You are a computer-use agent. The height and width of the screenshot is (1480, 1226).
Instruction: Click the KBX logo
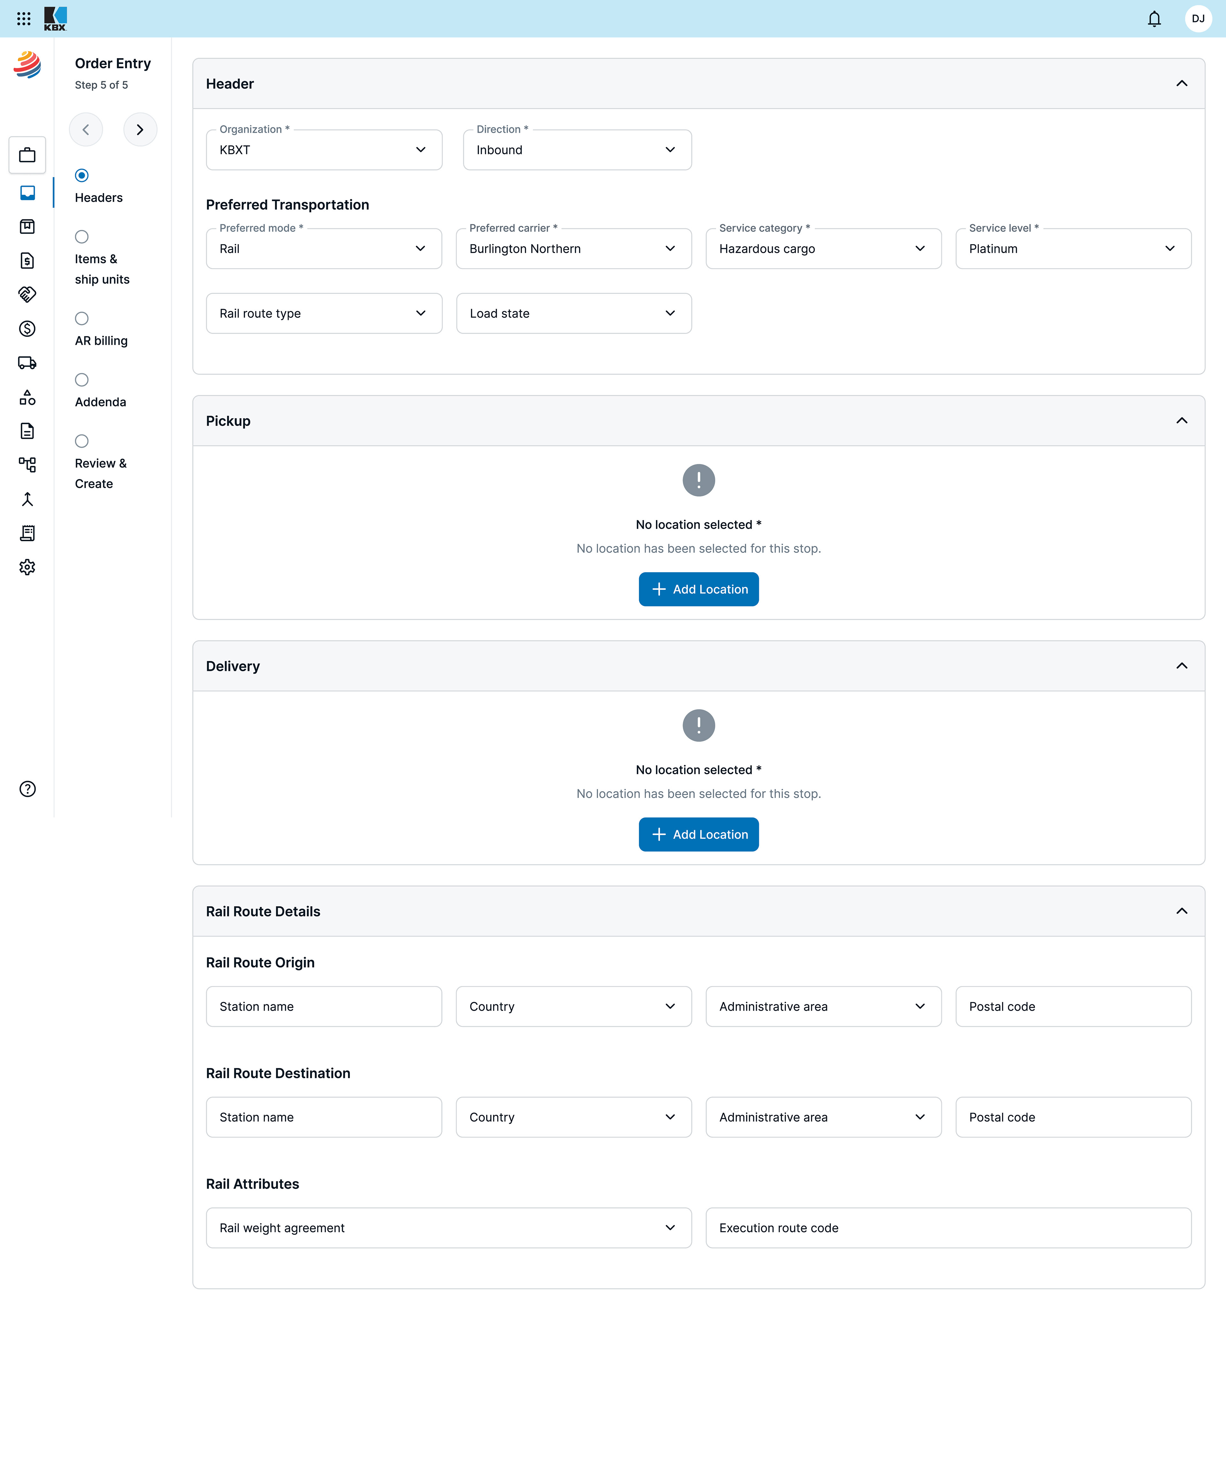pos(55,19)
